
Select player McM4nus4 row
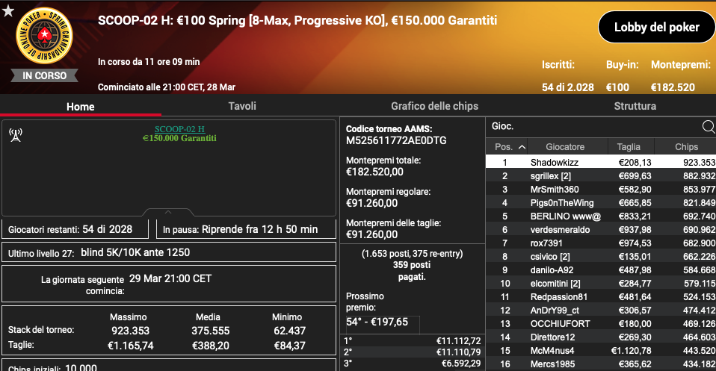(600, 350)
